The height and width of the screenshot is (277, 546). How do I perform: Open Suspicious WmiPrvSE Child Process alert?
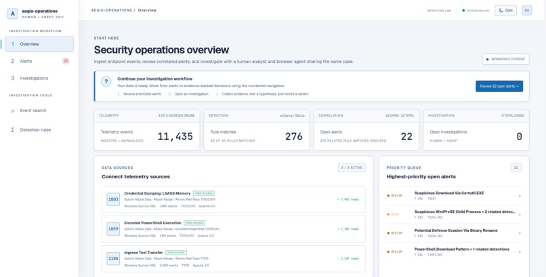(x=454, y=215)
